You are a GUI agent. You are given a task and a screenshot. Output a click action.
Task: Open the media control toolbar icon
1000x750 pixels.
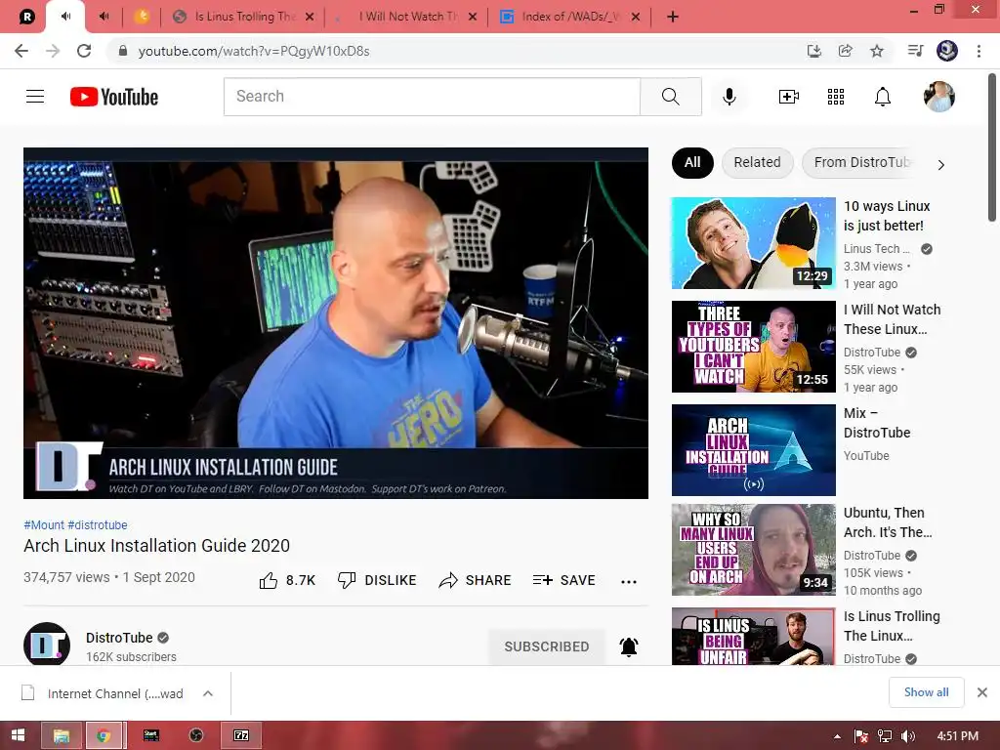pyautogui.click(x=915, y=51)
